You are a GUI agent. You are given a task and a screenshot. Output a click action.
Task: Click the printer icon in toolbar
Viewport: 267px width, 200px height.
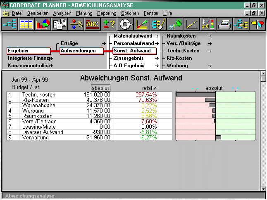(224, 24)
